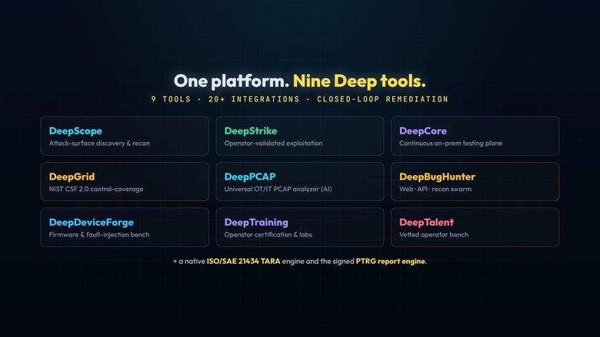
Task: Click the DeepGrid NIST CSF card
Action: 125,182
